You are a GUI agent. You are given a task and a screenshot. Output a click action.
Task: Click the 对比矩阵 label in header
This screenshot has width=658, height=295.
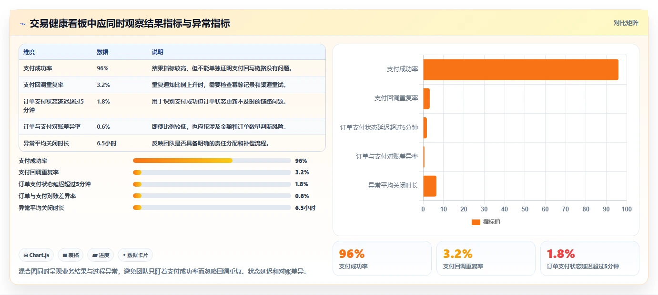tap(626, 23)
